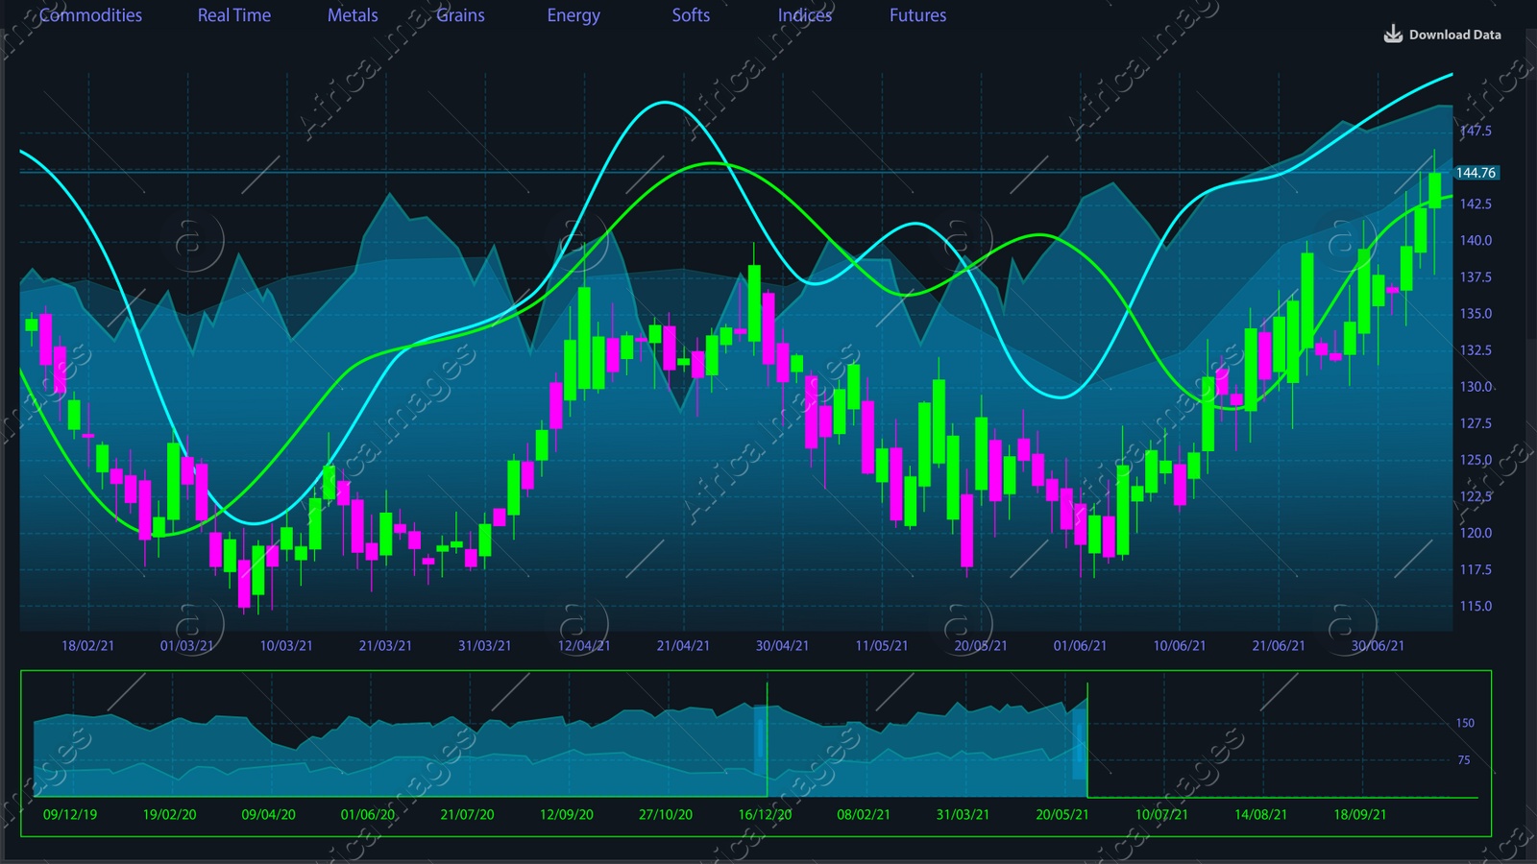Click the 122.5 price axis value
Screen dimensions: 1537x864
(x=1476, y=496)
